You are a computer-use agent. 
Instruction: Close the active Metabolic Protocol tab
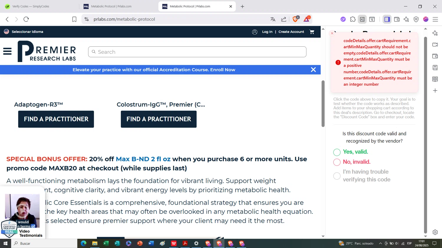tap(231, 6)
